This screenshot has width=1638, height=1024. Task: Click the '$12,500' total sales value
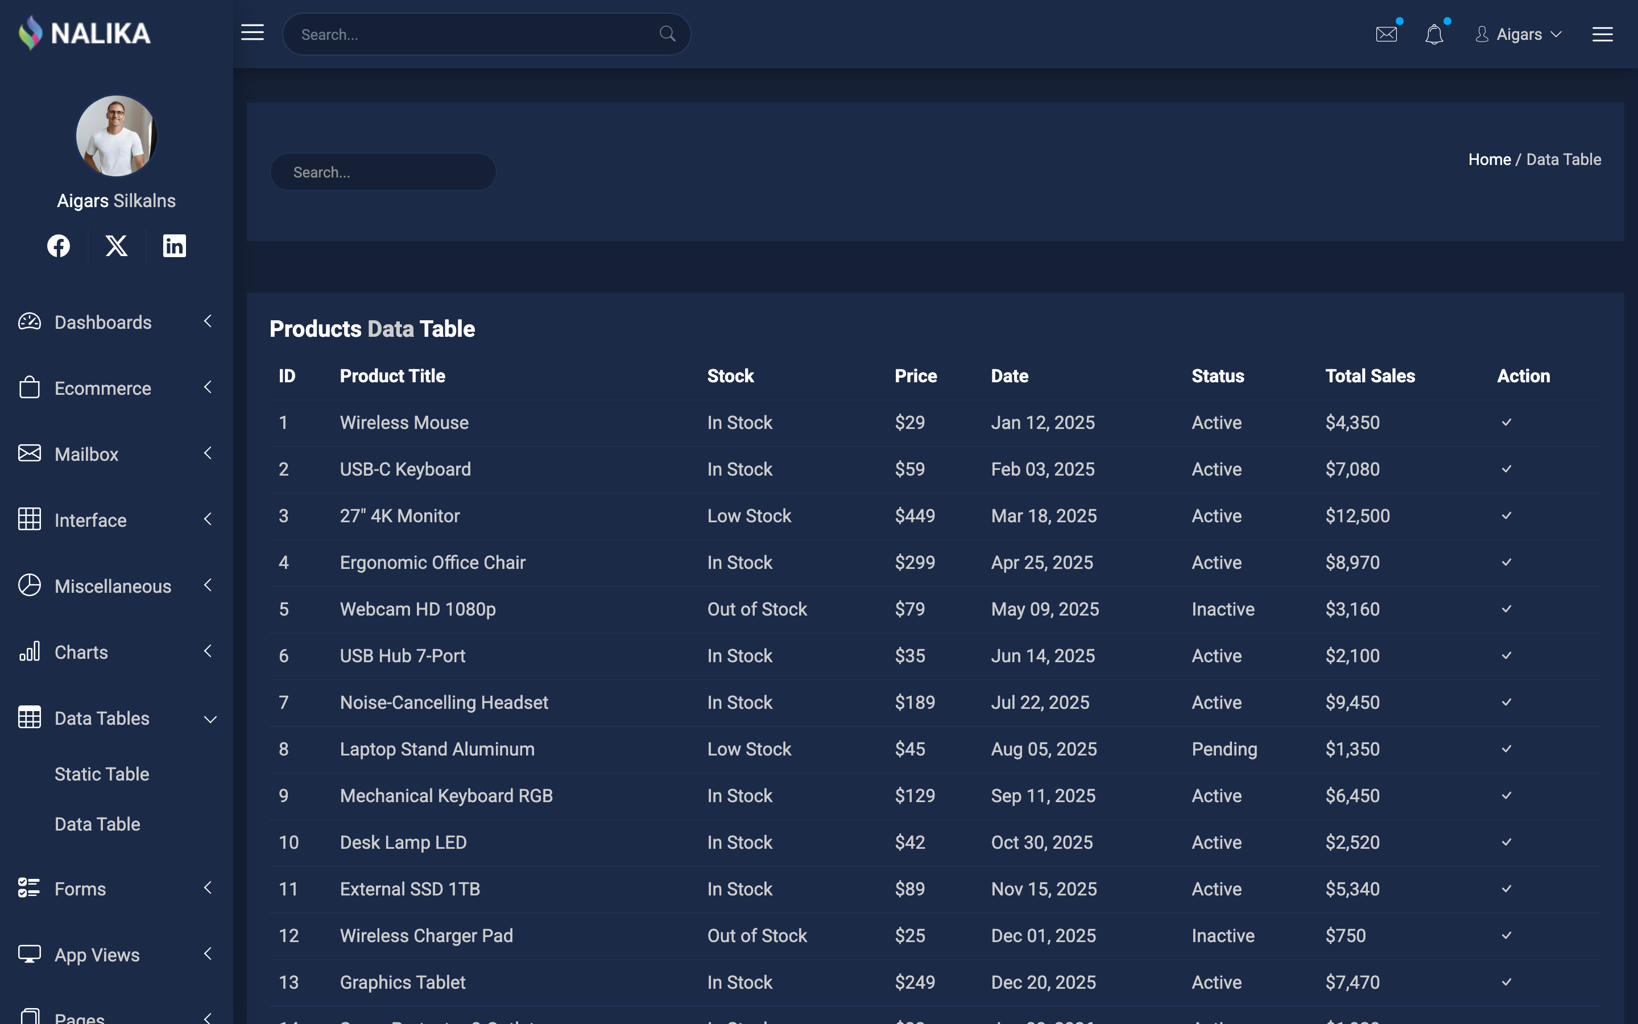tap(1357, 516)
